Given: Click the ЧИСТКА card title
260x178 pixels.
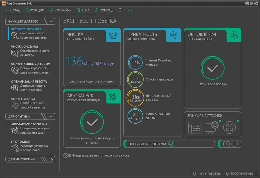Looking at the screenshot, I should [x=75, y=34].
